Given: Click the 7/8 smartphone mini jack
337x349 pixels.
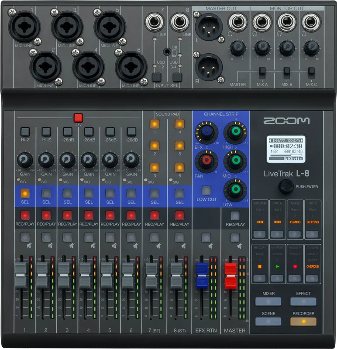Looking at the screenshot, I should tap(167, 51).
